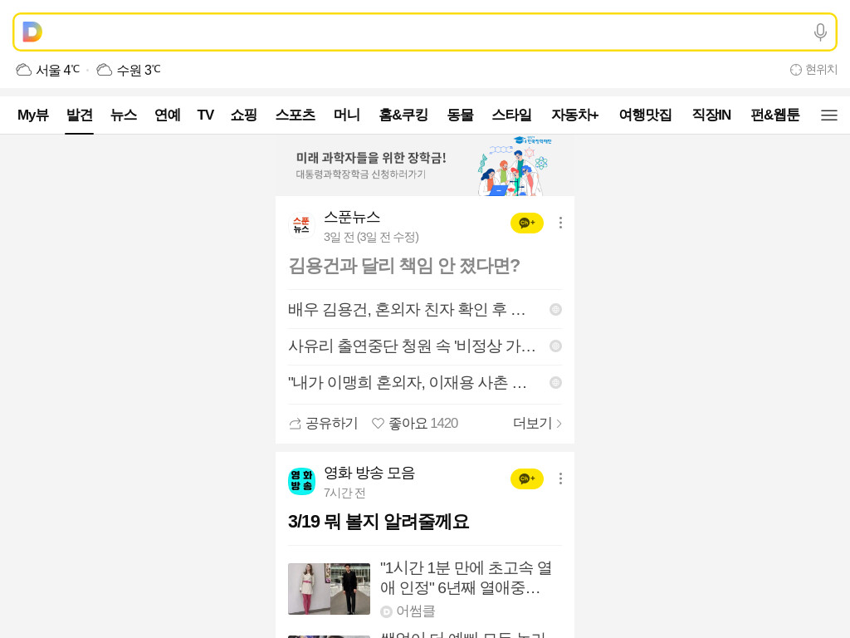Viewport: 850px width, 638px height.
Task: Select the 스포츠 tab
Action: 295,115
